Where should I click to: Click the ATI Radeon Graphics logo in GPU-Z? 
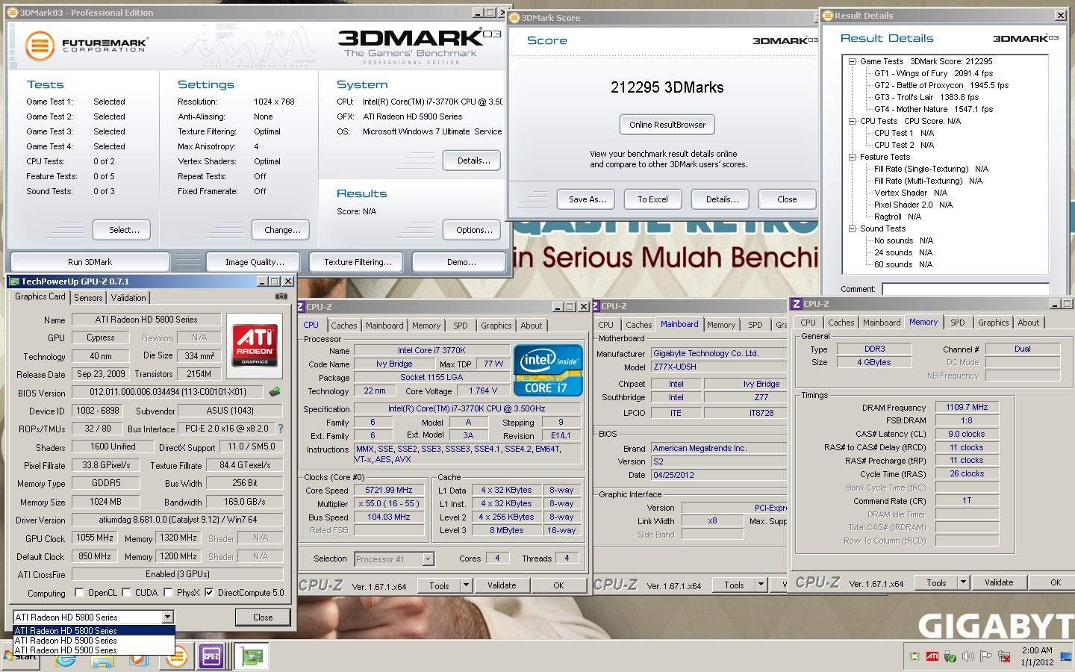(255, 344)
